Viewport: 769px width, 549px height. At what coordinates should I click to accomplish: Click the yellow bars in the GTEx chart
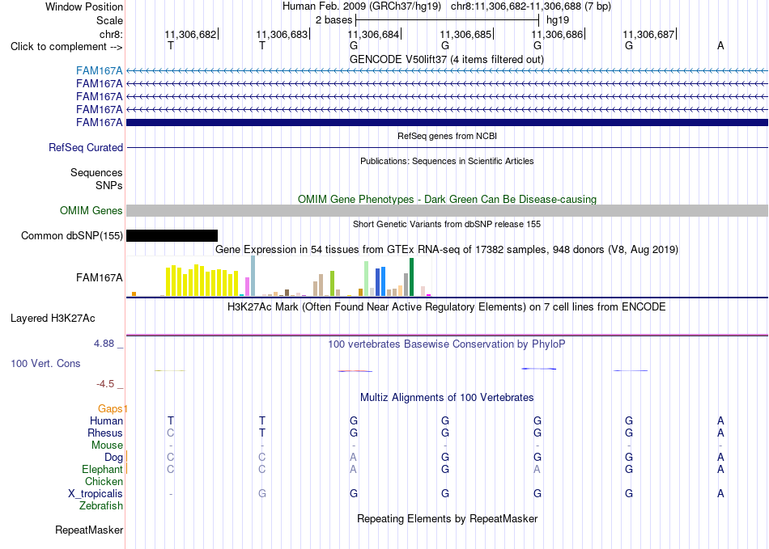tap(202, 281)
